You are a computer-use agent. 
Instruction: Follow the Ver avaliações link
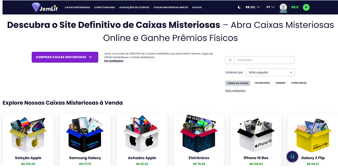pyautogui.click(x=114, y=61)
